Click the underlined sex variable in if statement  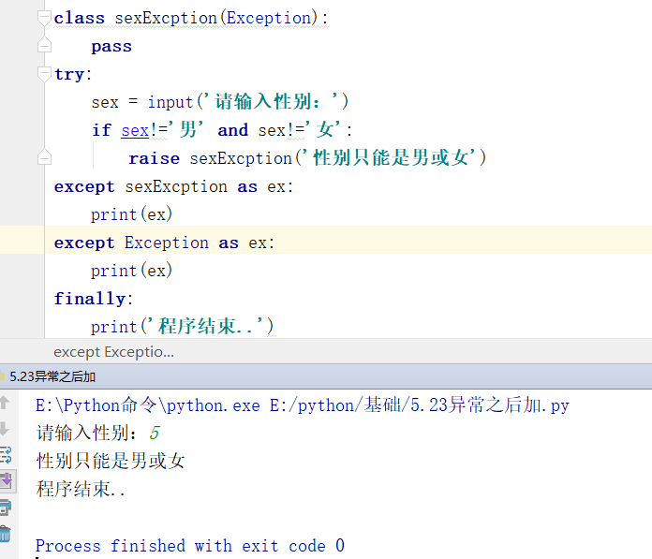point(135,130)
